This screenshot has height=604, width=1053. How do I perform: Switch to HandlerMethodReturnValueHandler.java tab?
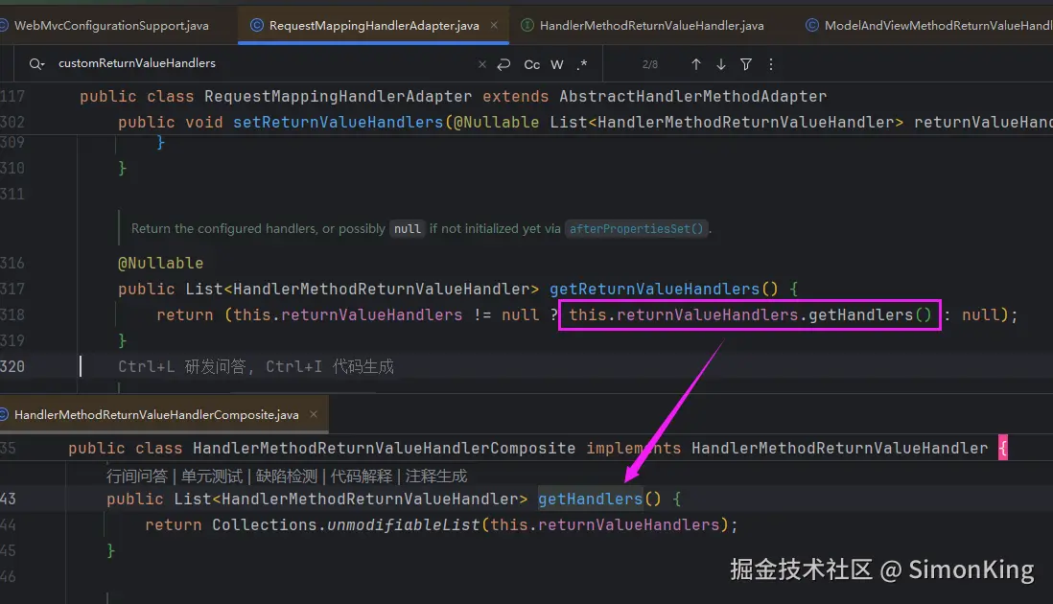click(651, 25)
